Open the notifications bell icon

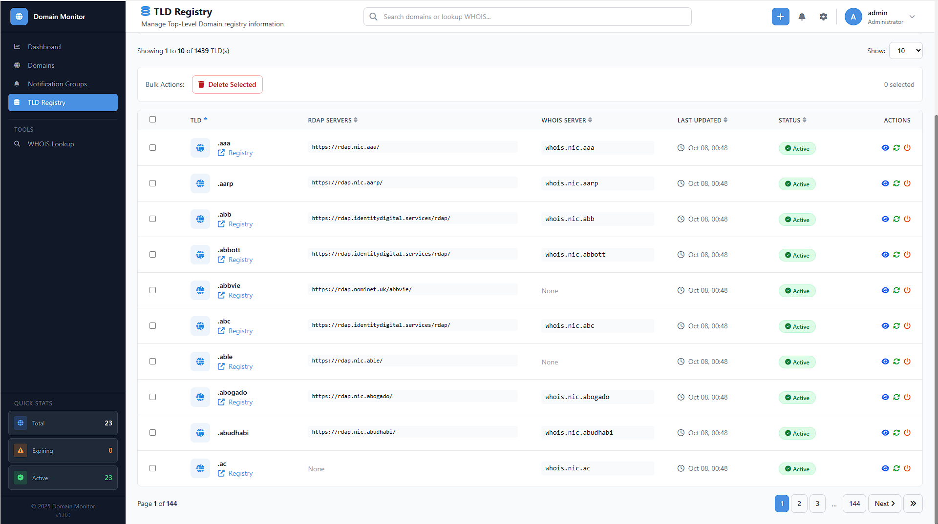click(802, 17)
